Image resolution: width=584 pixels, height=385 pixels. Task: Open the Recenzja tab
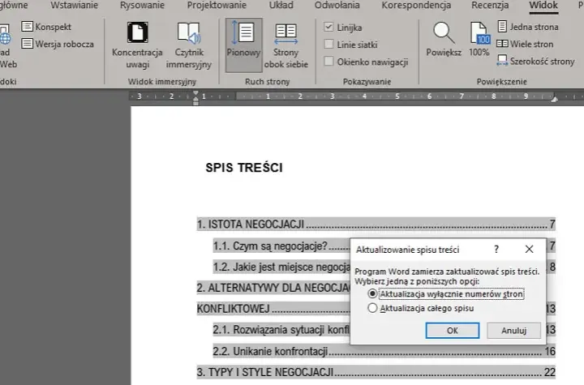pos(490,5)
